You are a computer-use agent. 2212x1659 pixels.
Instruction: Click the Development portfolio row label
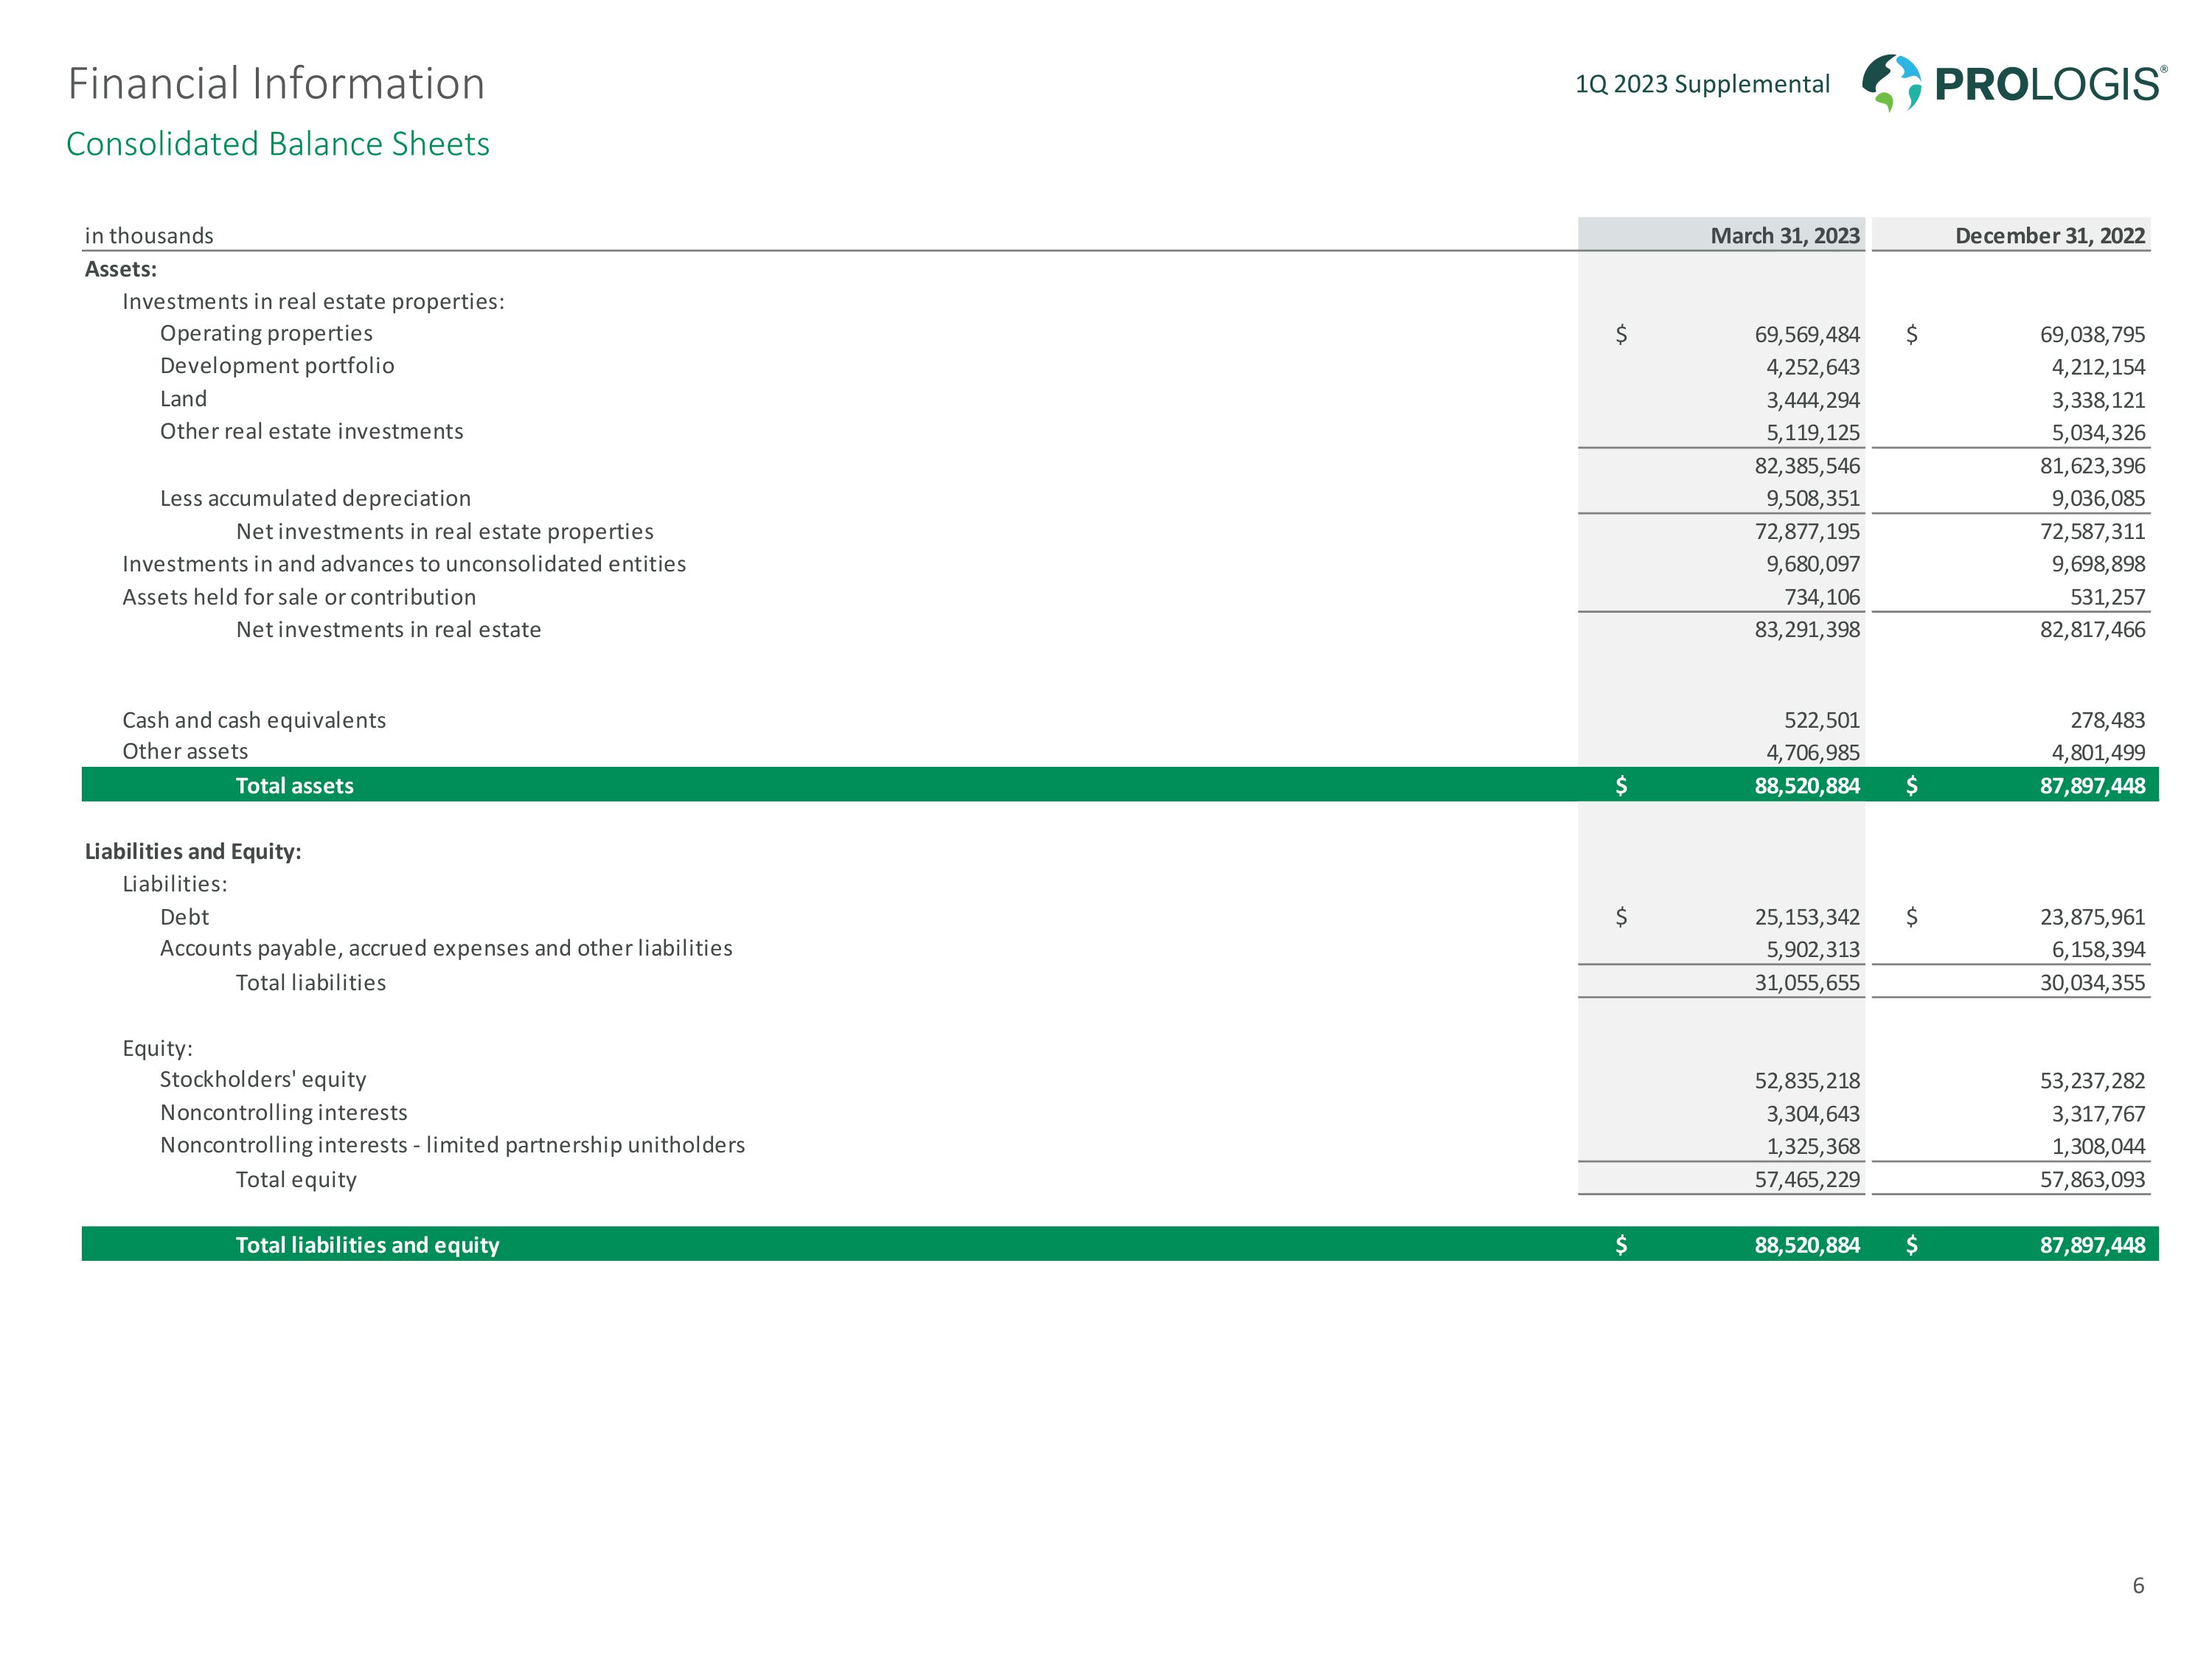click(x=277, y=366)
